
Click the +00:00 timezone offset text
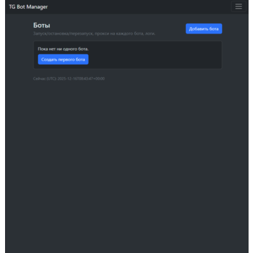tap(99, 78)
